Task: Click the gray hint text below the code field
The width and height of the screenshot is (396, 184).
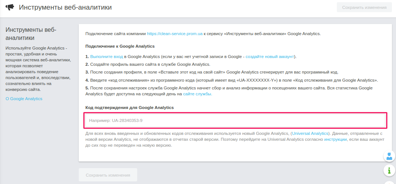Action: [235, 139]
